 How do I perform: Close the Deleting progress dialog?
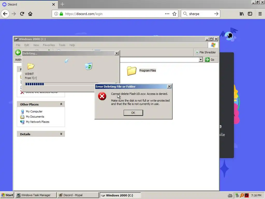117,53
